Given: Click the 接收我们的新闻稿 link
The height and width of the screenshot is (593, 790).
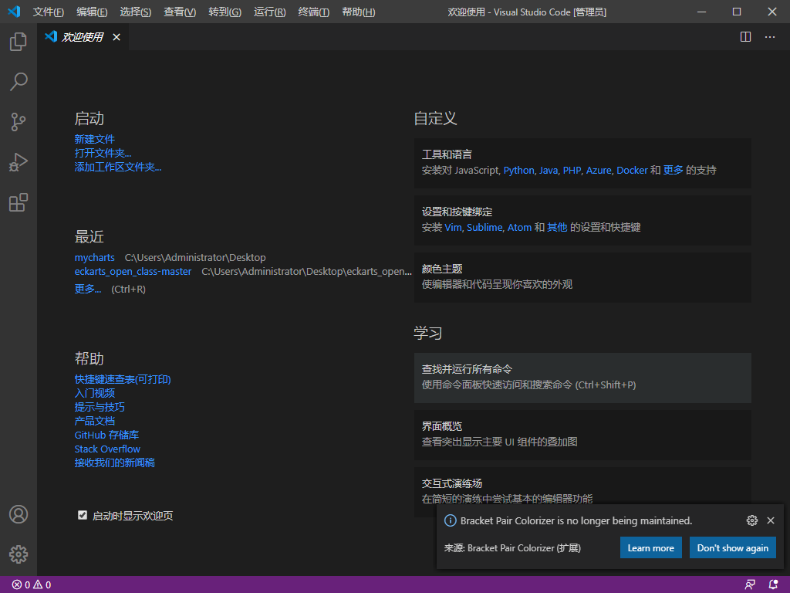Looking at the screenshot, I should [115, 463].
